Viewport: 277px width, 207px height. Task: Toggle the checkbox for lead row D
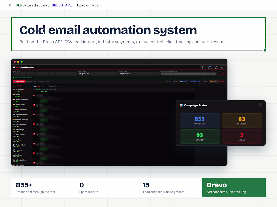pyautogui.click(x=34, y=144)
